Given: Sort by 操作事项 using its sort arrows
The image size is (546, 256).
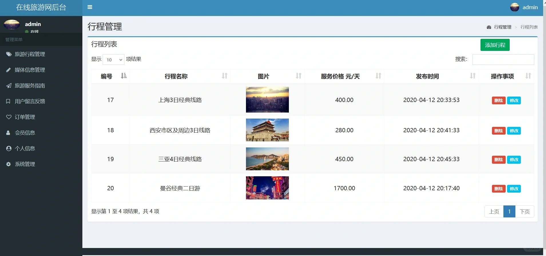Looking at the screenshot, I should point(528,76).
